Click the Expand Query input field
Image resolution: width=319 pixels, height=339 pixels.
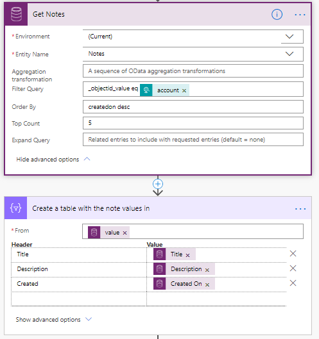[193, 140]
